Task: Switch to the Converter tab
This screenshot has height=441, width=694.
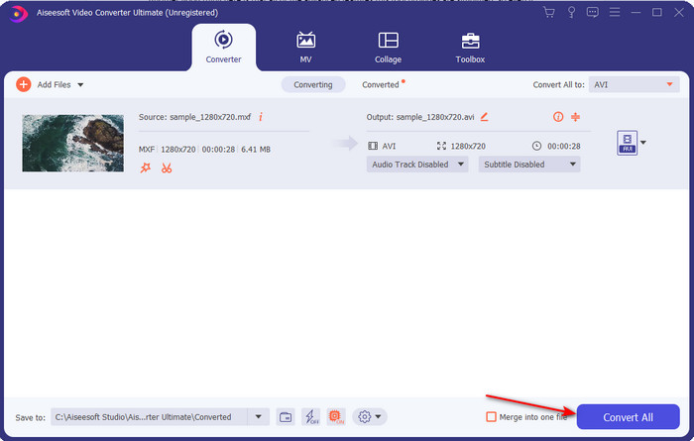Action: point(223,48)
